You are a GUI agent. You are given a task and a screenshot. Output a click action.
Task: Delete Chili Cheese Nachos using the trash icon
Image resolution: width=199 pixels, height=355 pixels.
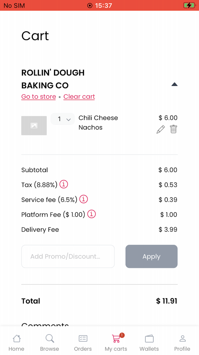tap(173, 129)
